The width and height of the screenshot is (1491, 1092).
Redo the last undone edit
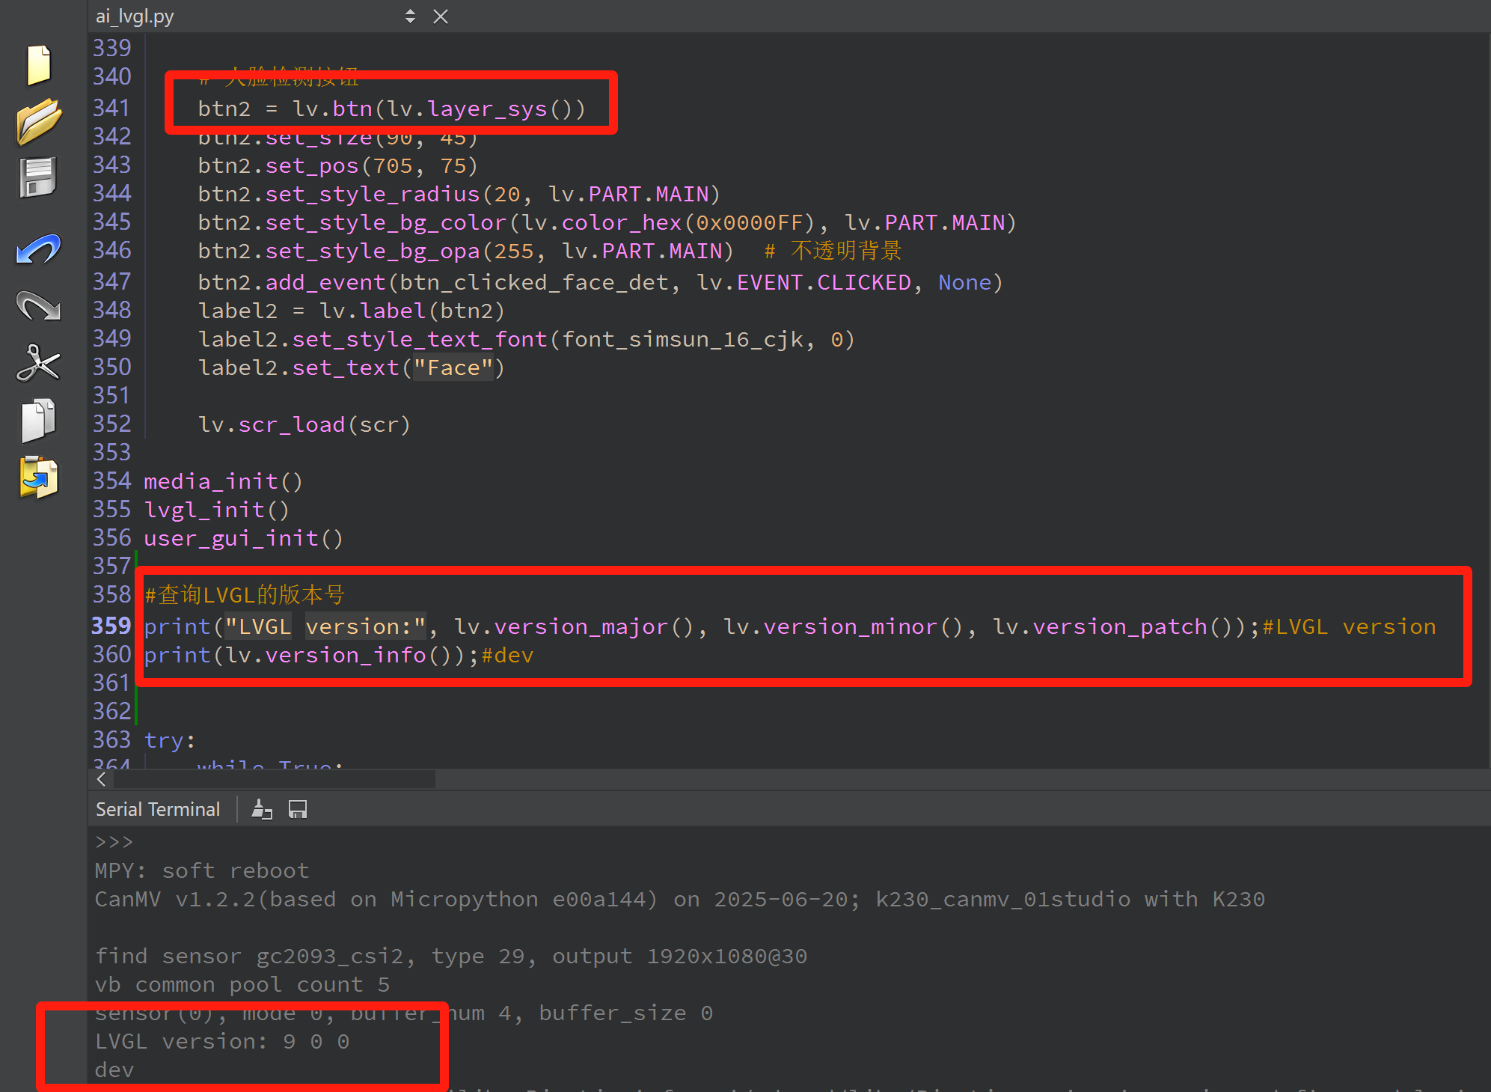pyautogui.click(x=38, y=306)
